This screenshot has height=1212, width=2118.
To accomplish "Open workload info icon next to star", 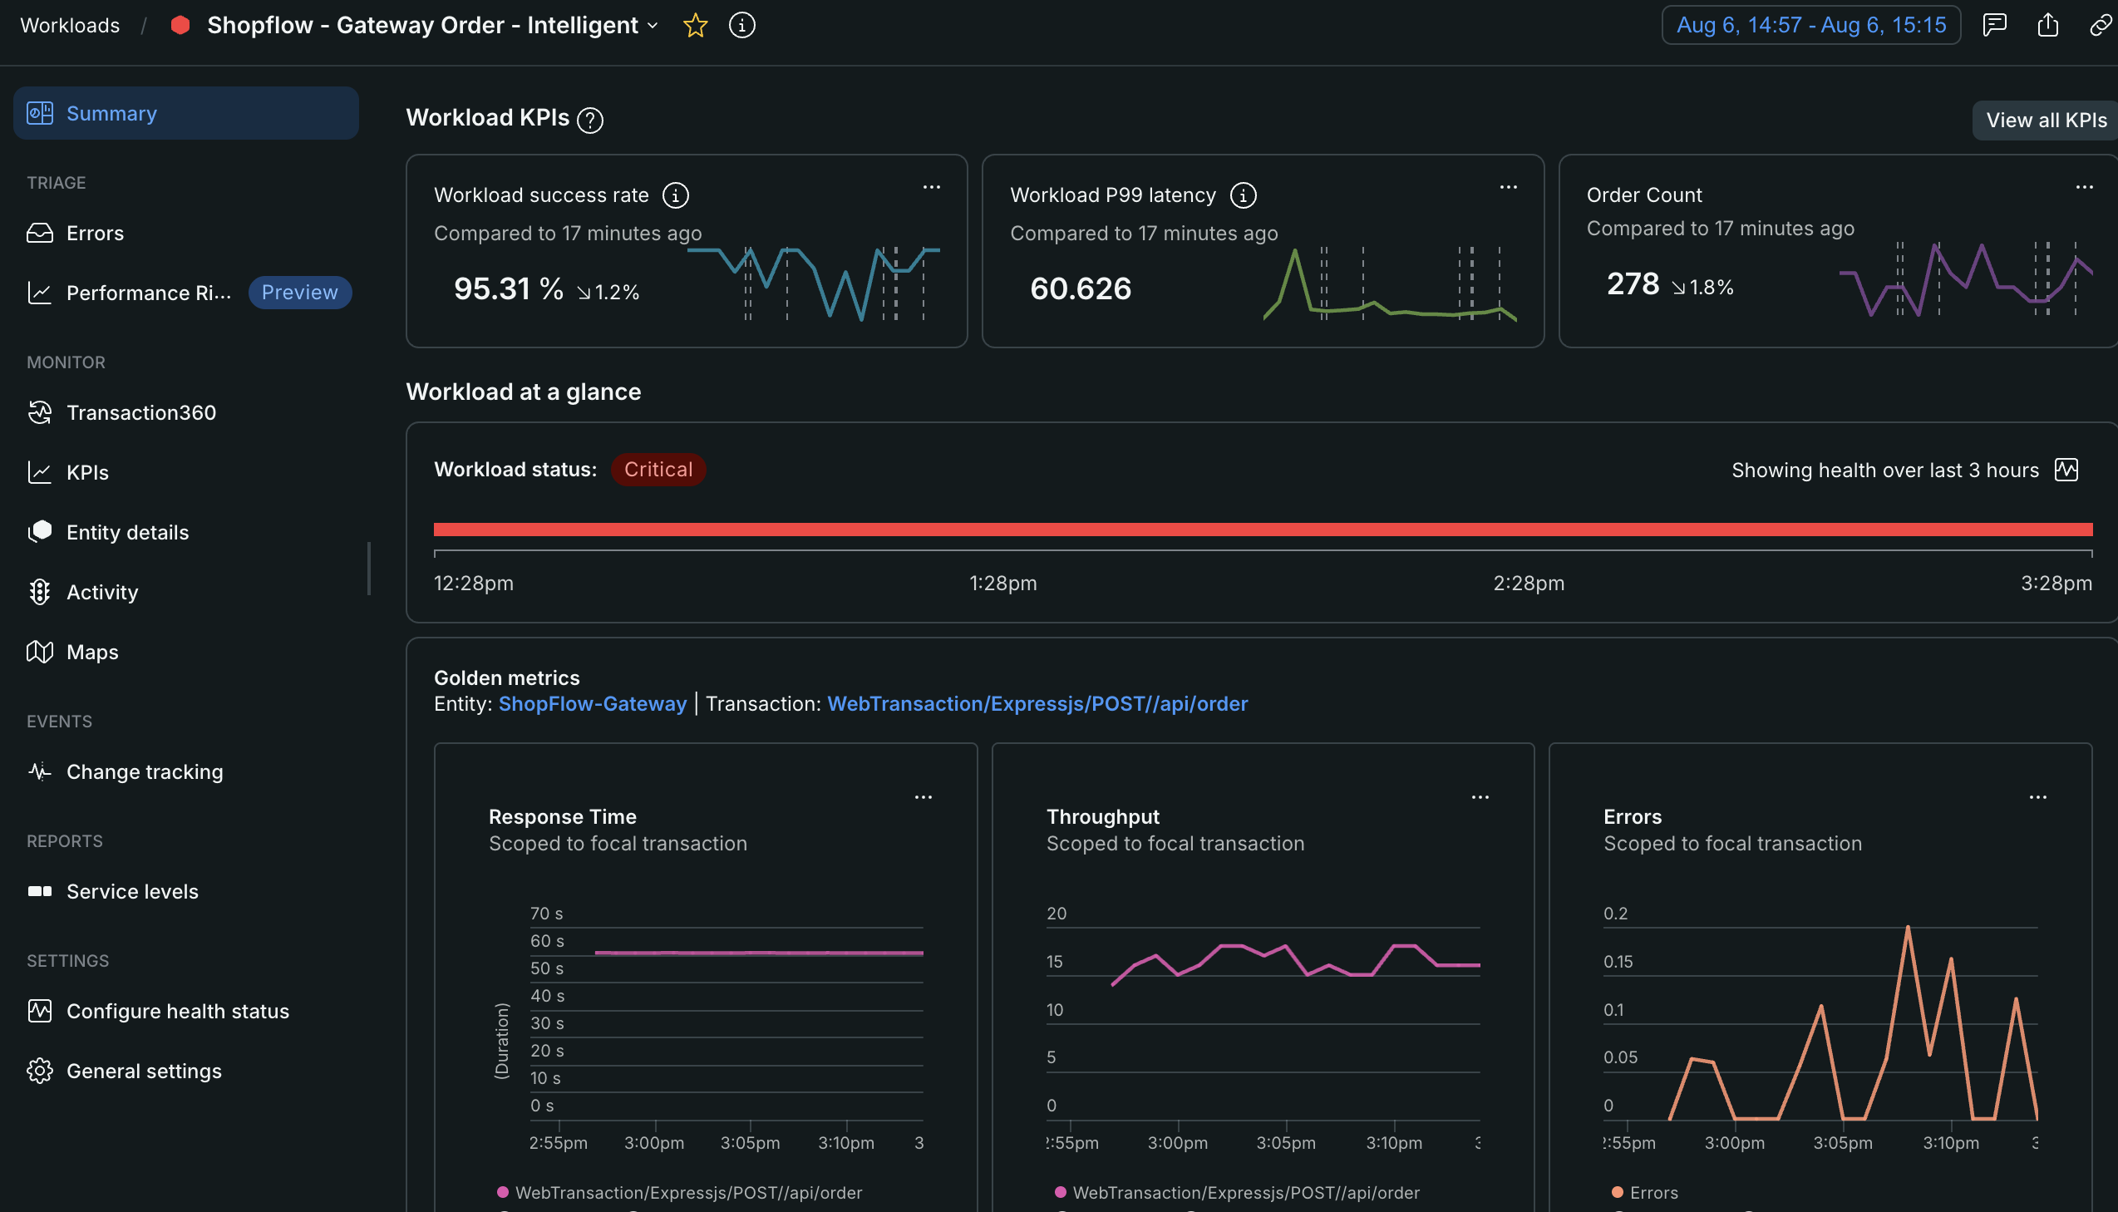I will (741, 25).
